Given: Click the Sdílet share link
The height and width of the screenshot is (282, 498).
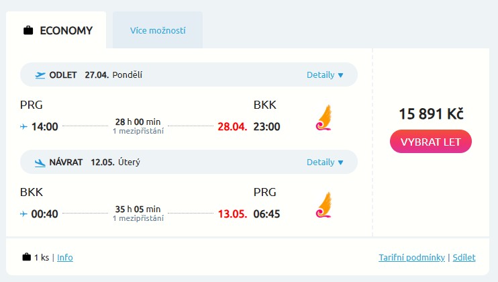Looking at the screenshot, I should (x=464, y=257).
